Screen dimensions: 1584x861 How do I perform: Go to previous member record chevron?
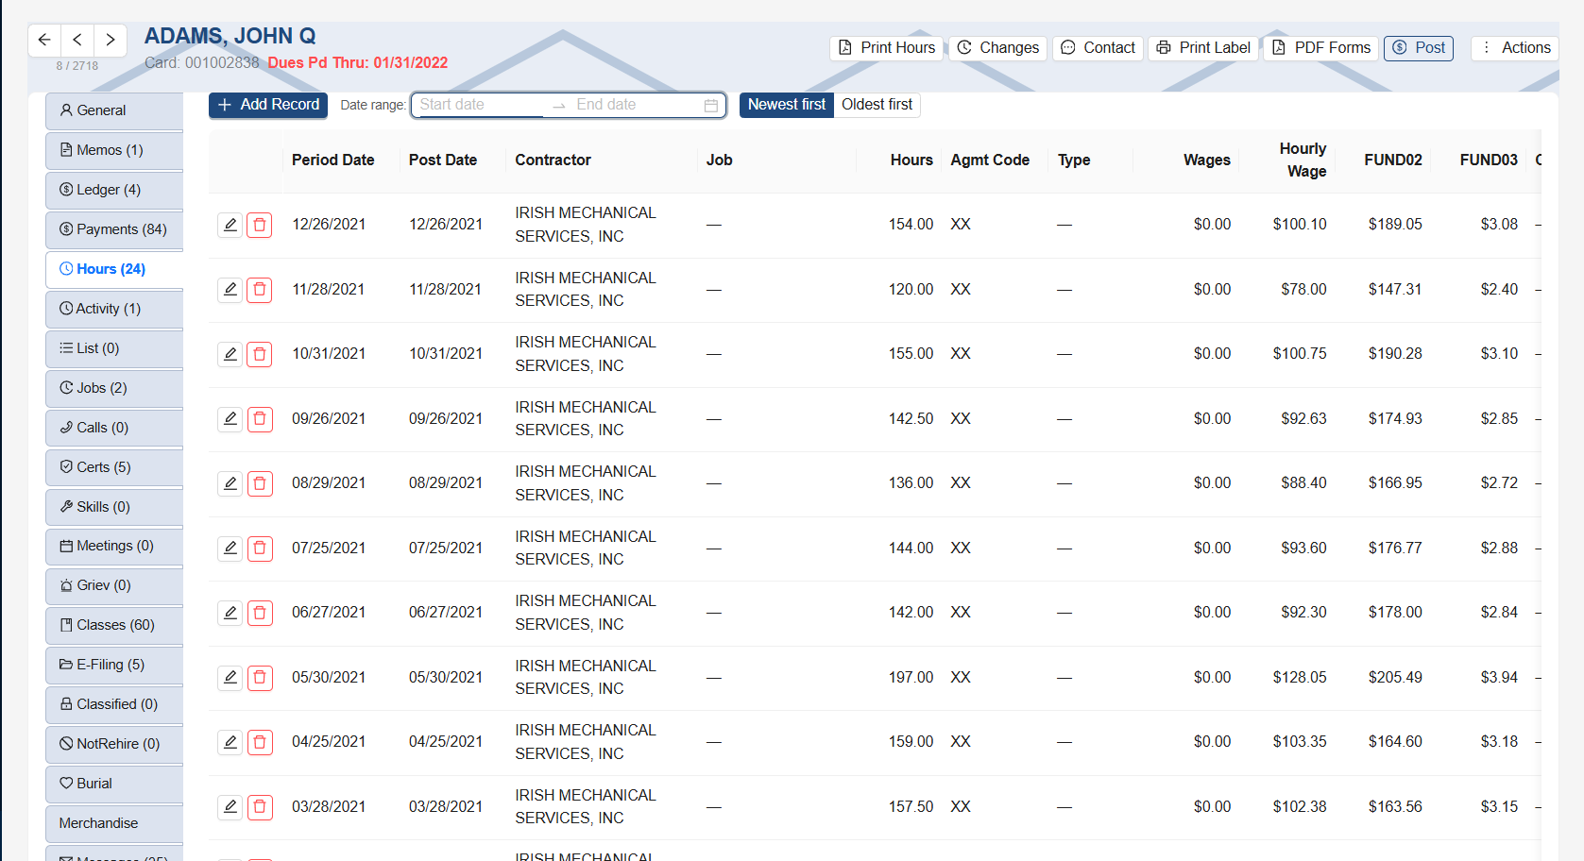pos(77,40)
